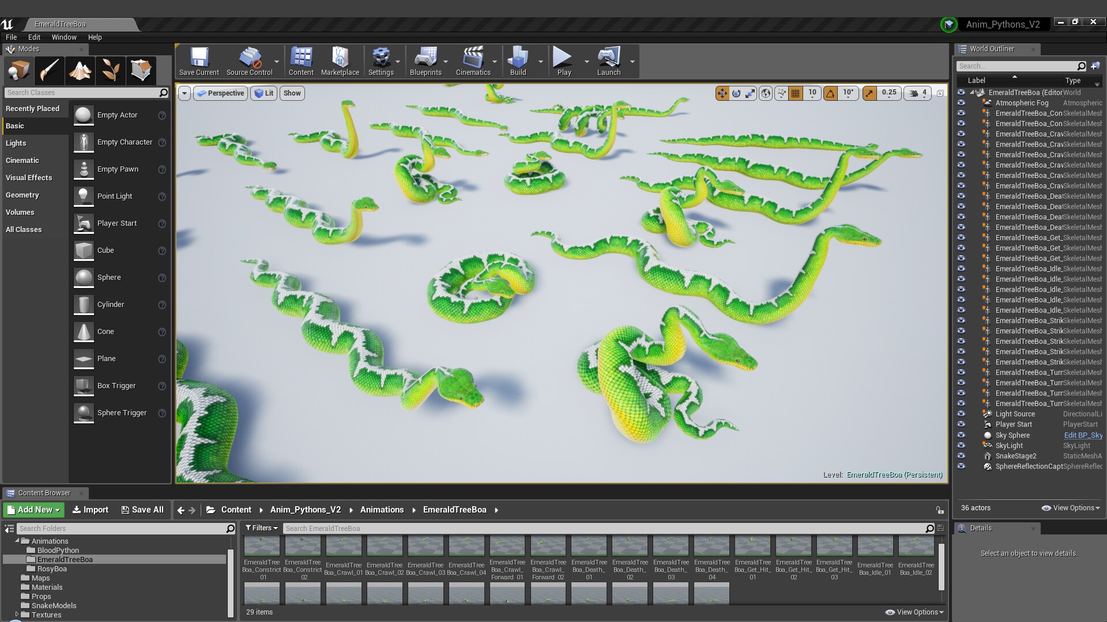
Task: Switch to Landscape mode in Modes panel
Action: pyautogui.click(x=80, y=70)
